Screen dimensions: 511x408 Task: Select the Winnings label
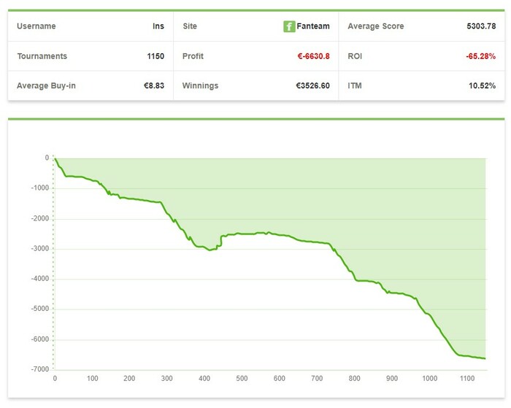[x=200, y=85]
